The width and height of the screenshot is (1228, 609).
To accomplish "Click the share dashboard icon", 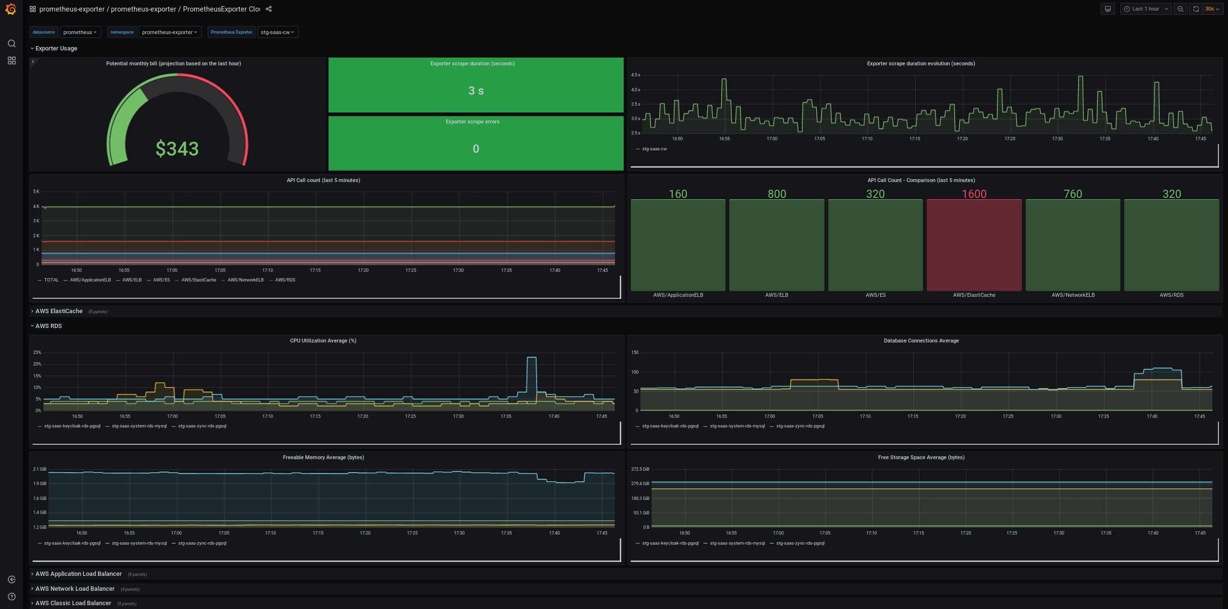I will coord(269,9).
